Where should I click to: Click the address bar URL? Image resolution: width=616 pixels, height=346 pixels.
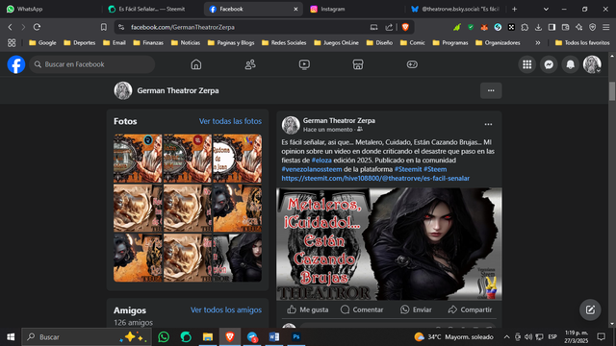pos(183,27)
